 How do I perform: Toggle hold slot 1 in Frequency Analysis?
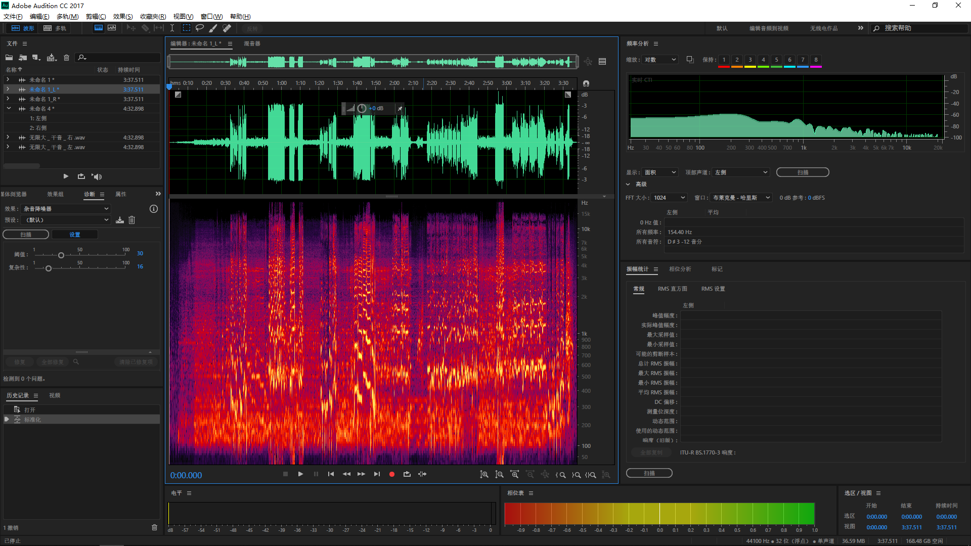pos(724,60)
